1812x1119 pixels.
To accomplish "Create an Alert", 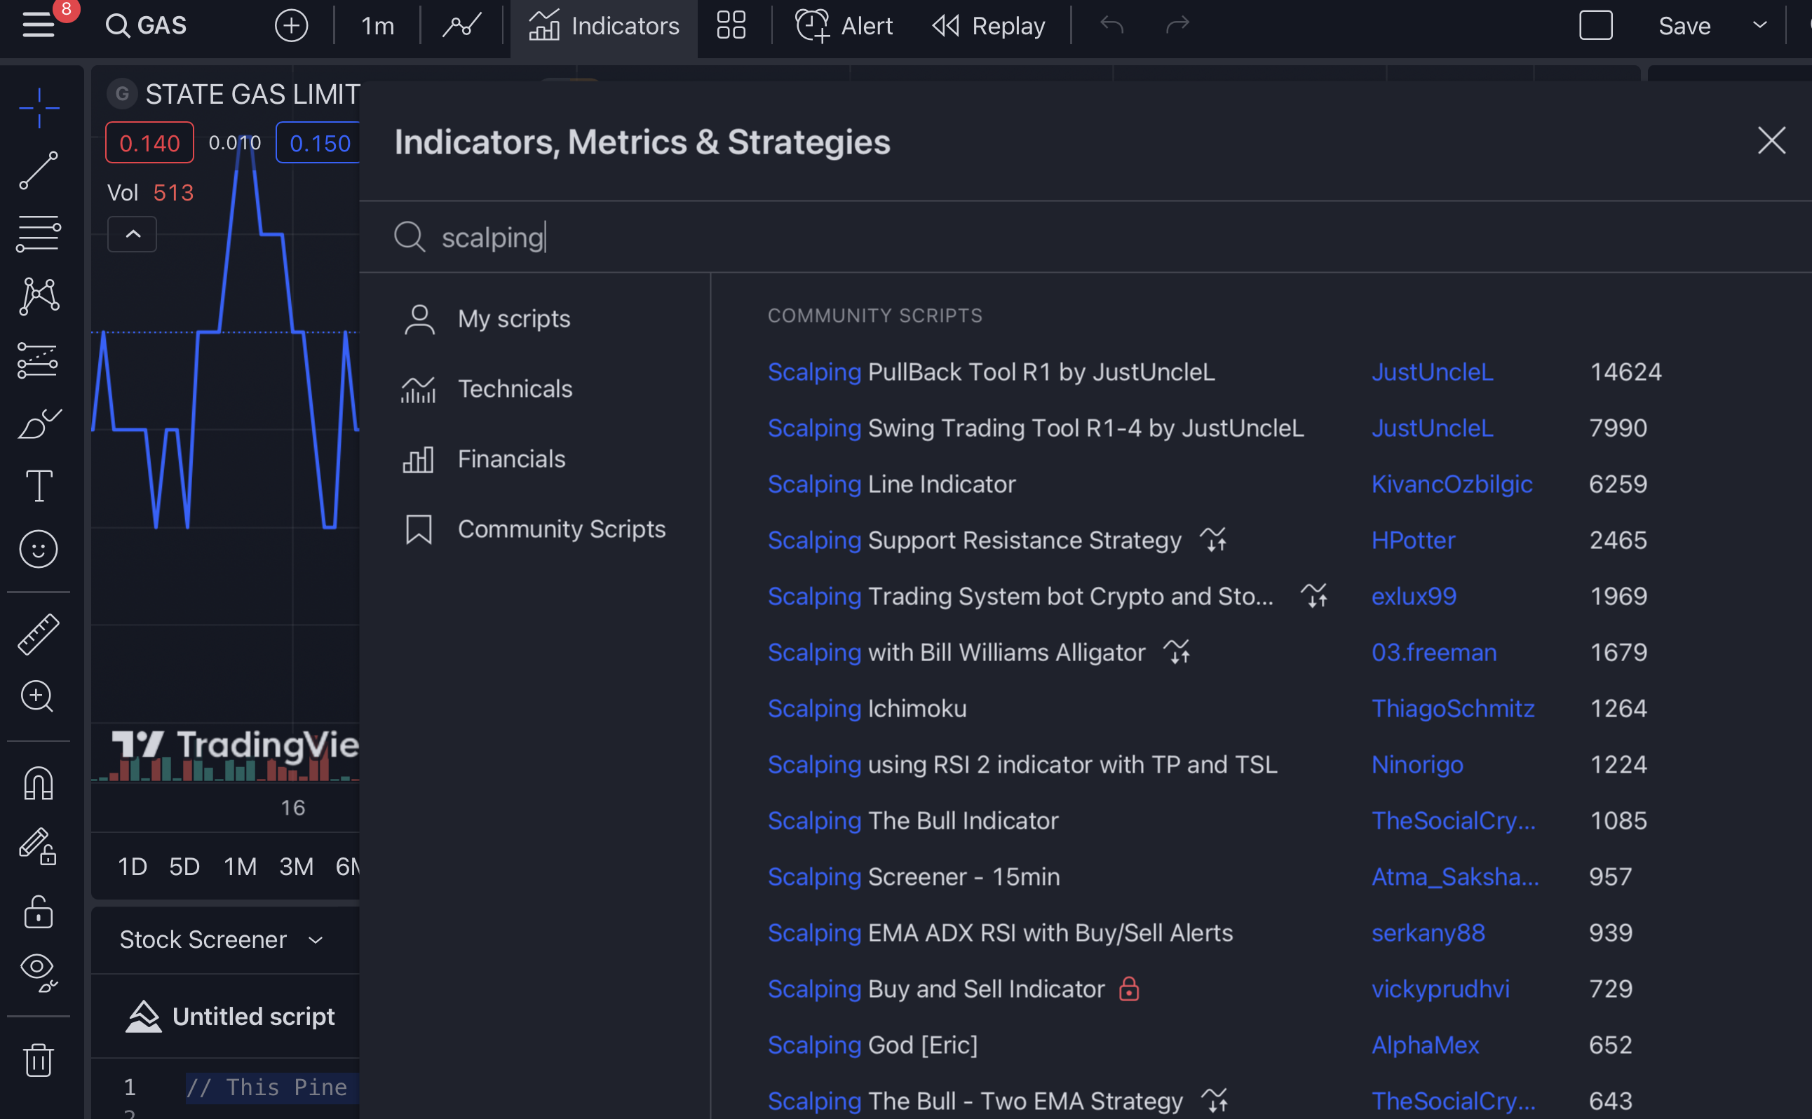I will 844,26.
